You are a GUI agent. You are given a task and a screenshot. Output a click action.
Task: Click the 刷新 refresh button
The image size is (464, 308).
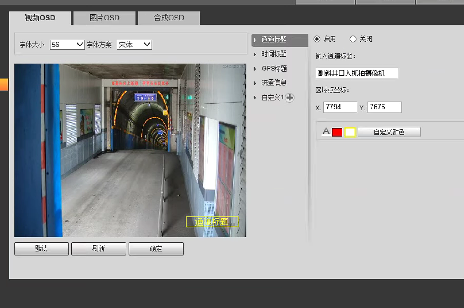[x=99, y=248]
